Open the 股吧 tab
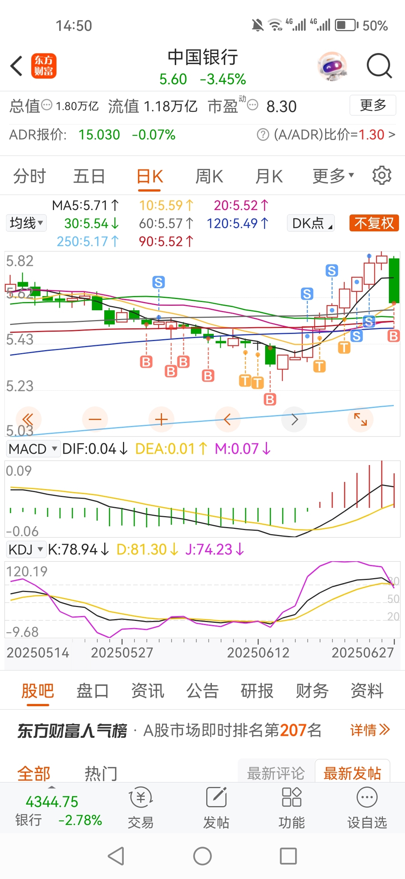Screen dimensions: 405x879 [x=38, y=690]
